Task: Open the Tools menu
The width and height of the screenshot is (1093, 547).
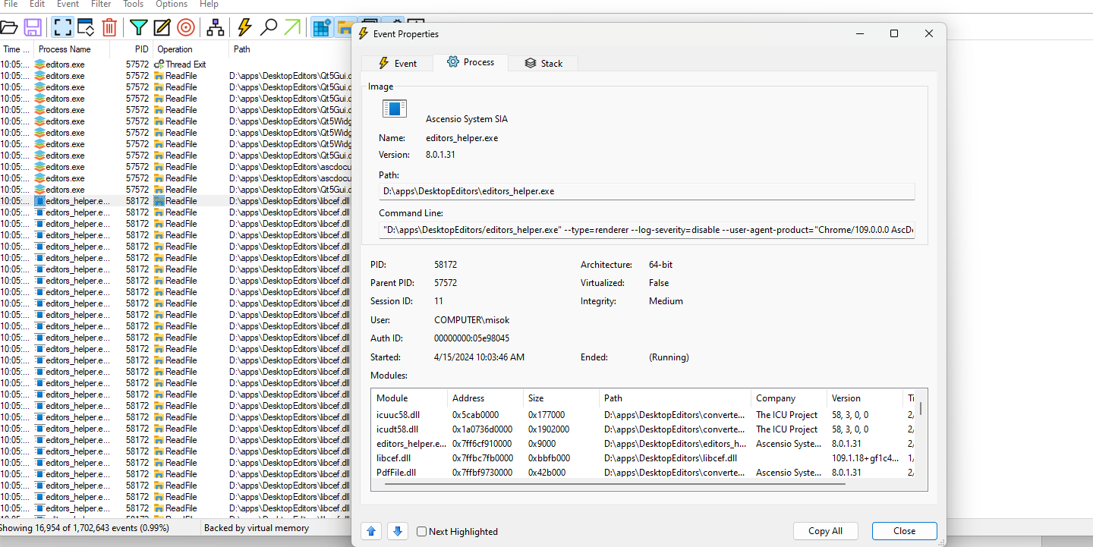Action: (134, 5)
